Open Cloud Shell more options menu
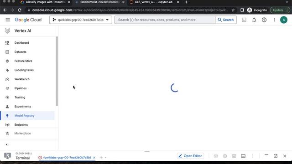The image size is (292, 164). [x=252, y=156]
